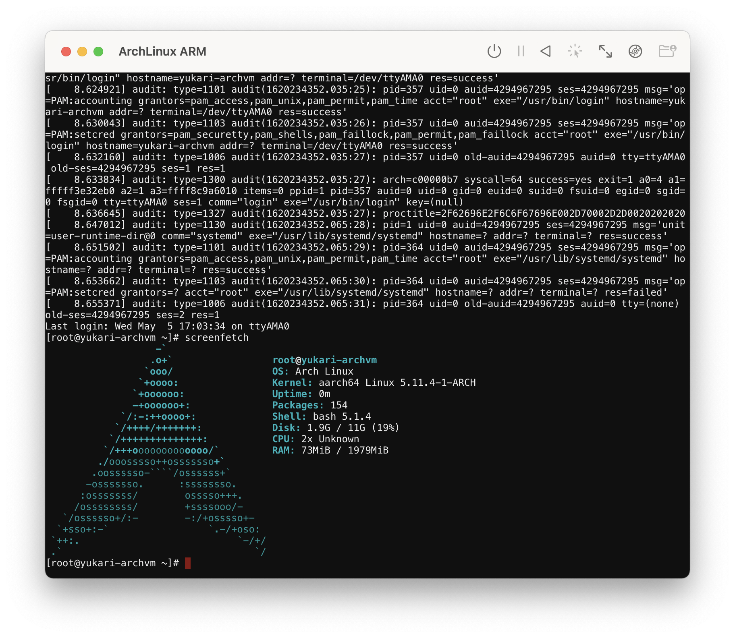Click the 'screenfetch' command text
The height and width of the screenshot is (638, 735).
click(x=217, y=338)
